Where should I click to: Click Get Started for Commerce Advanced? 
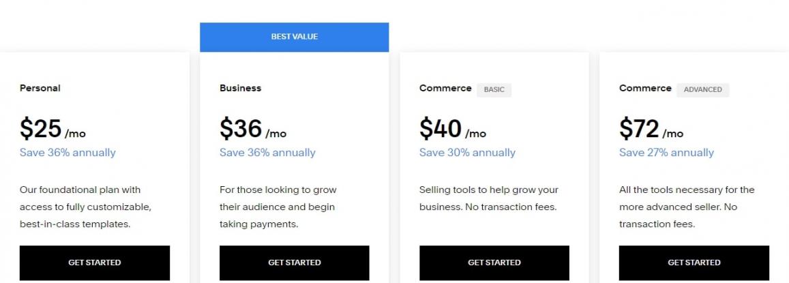[694, 263]
